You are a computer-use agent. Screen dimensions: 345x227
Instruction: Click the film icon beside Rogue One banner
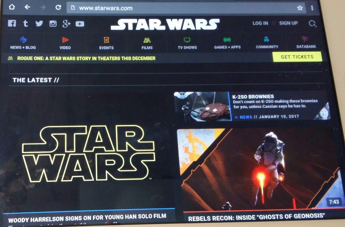tap(10, 58)
